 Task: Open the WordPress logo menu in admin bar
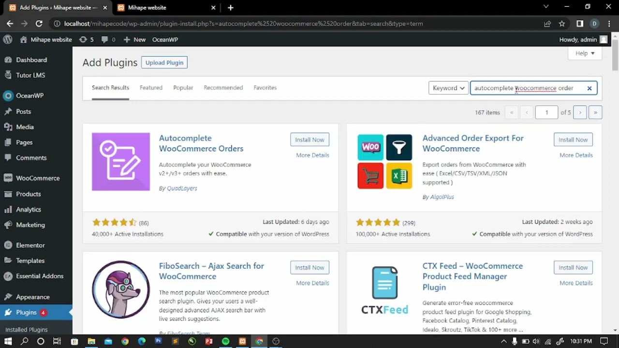(x=7, y=40)
